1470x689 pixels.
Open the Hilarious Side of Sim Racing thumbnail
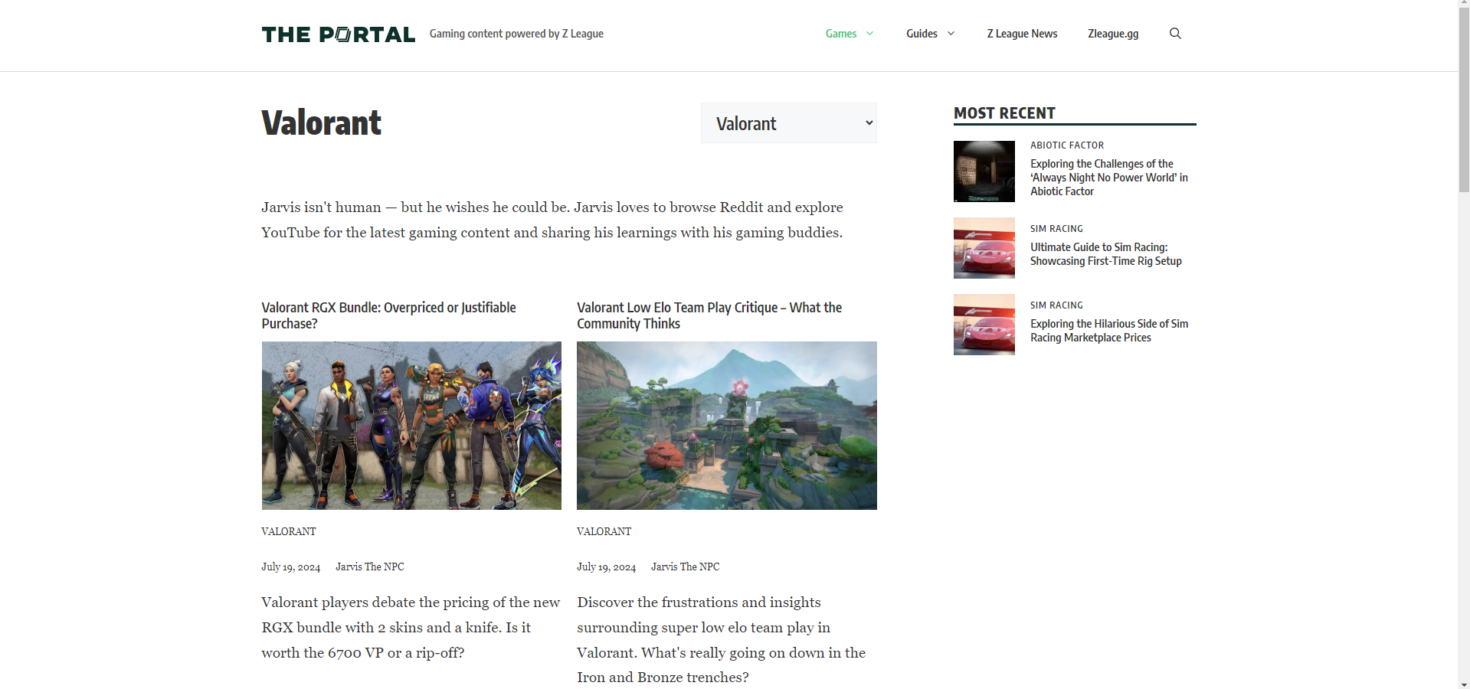coord(984,325)
